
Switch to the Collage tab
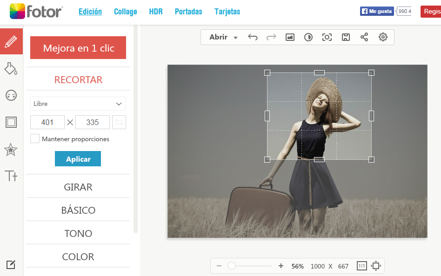(x=126, y=12)
